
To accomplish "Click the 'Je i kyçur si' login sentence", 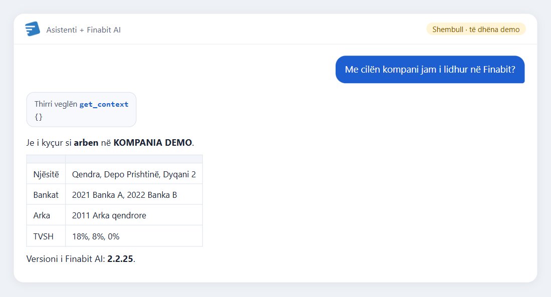I will [x=110, y=142].
